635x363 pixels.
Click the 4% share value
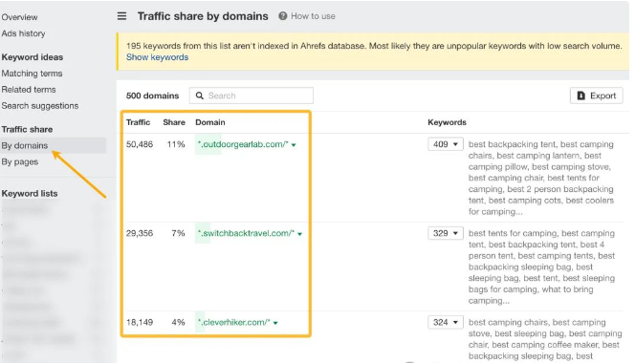tap(178, 323)
